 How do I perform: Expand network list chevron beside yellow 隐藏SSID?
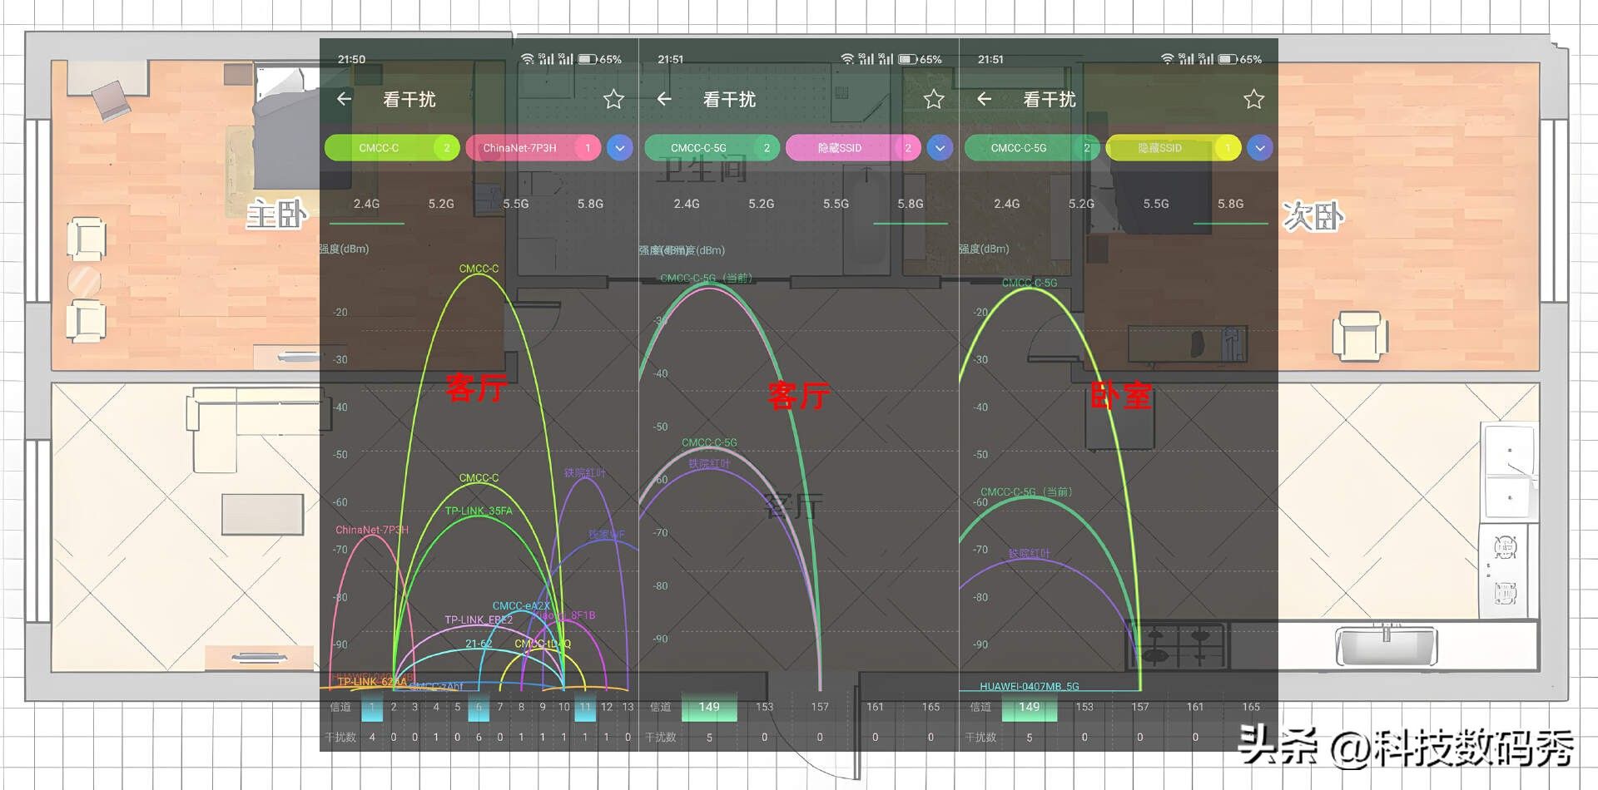click(1260, 148)
